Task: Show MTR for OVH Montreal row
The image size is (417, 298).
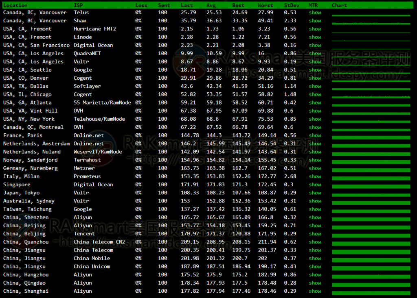Action: click(315, 128)
